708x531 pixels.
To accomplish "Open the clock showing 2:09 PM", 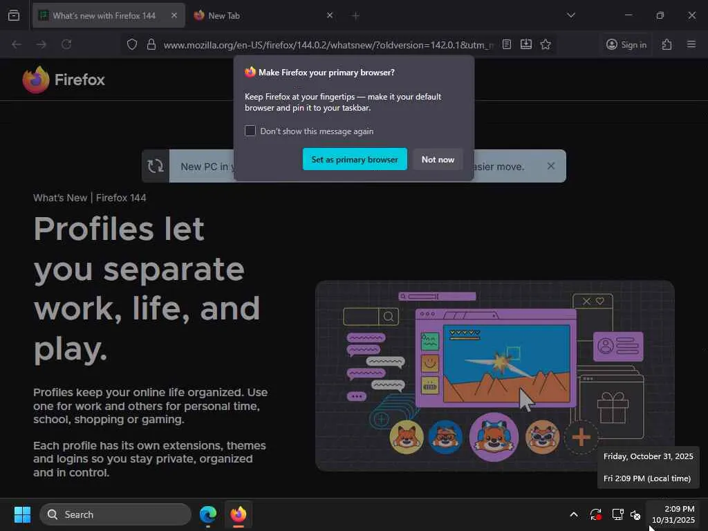I will (x=673, y=514).
